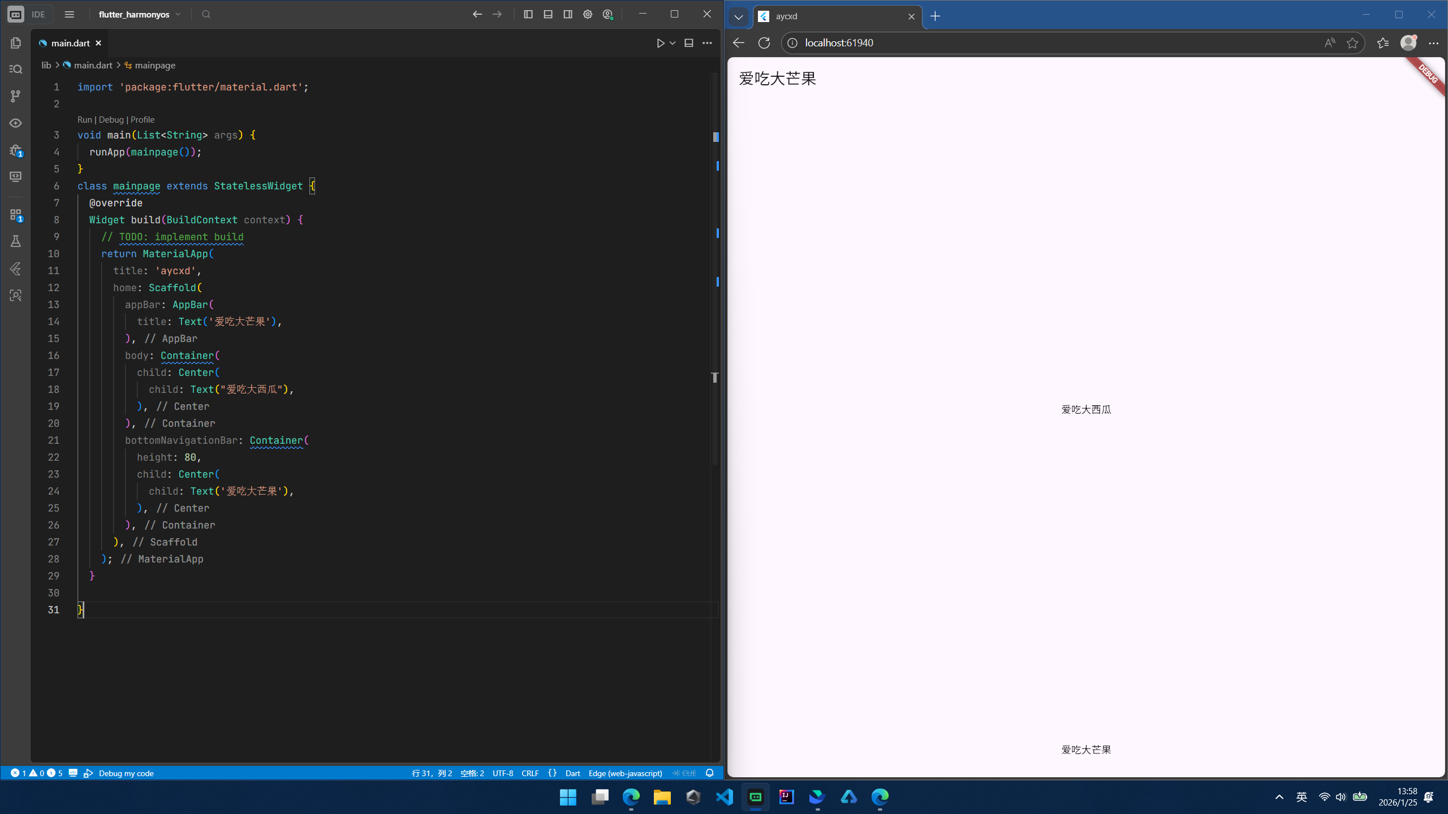
Task: Select the main.dart editor tab
Action: [x=70, y=43]
